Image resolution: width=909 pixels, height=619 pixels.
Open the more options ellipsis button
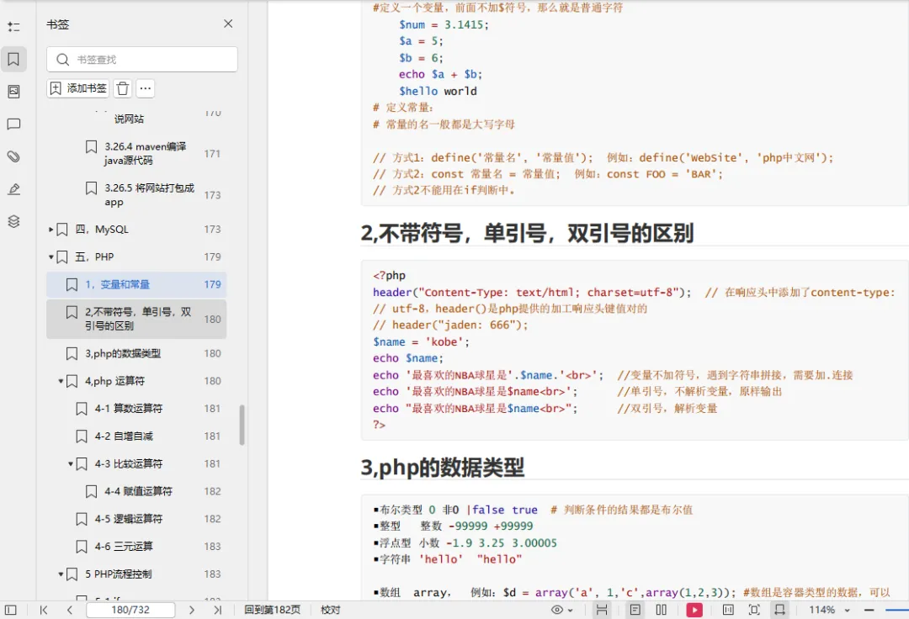tap(146, 88)
